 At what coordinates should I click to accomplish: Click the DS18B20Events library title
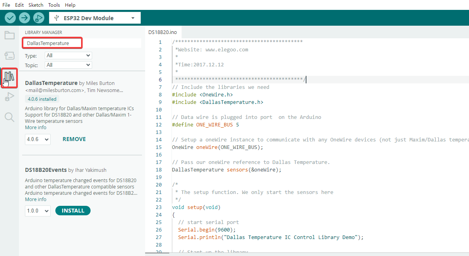tap(46, 170)
